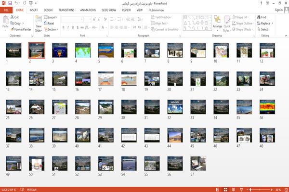Select slide thumbnail 57
The width and height of the screenshot is (289, 192).
point(198,164)
